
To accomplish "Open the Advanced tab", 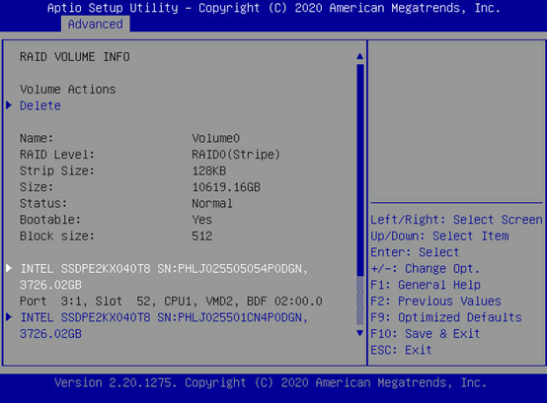I will click(95, 24).
